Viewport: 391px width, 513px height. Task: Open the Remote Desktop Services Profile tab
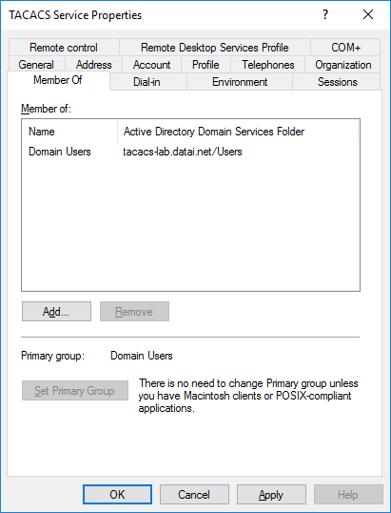215,48
